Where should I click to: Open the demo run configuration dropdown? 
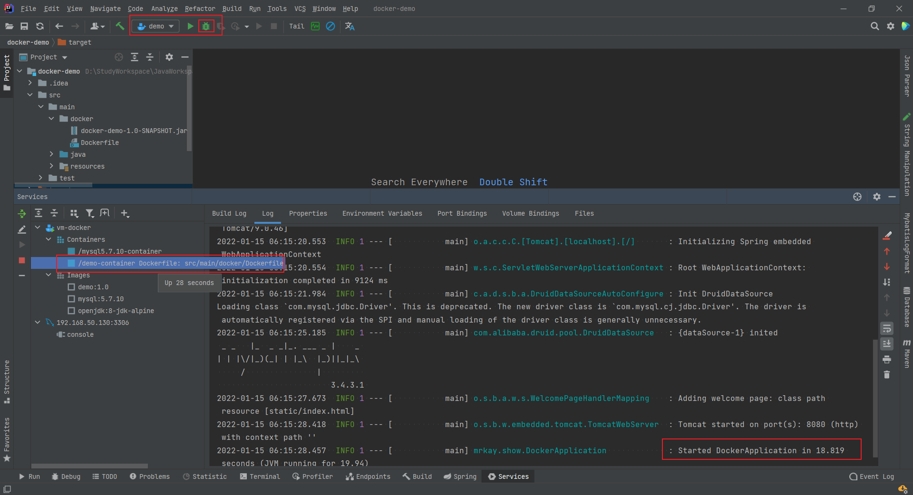pos(156,26)
